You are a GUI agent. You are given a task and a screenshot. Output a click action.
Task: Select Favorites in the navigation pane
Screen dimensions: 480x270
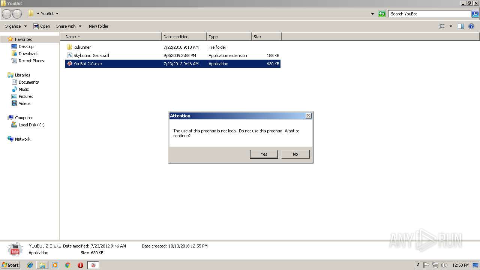point(23,39)
